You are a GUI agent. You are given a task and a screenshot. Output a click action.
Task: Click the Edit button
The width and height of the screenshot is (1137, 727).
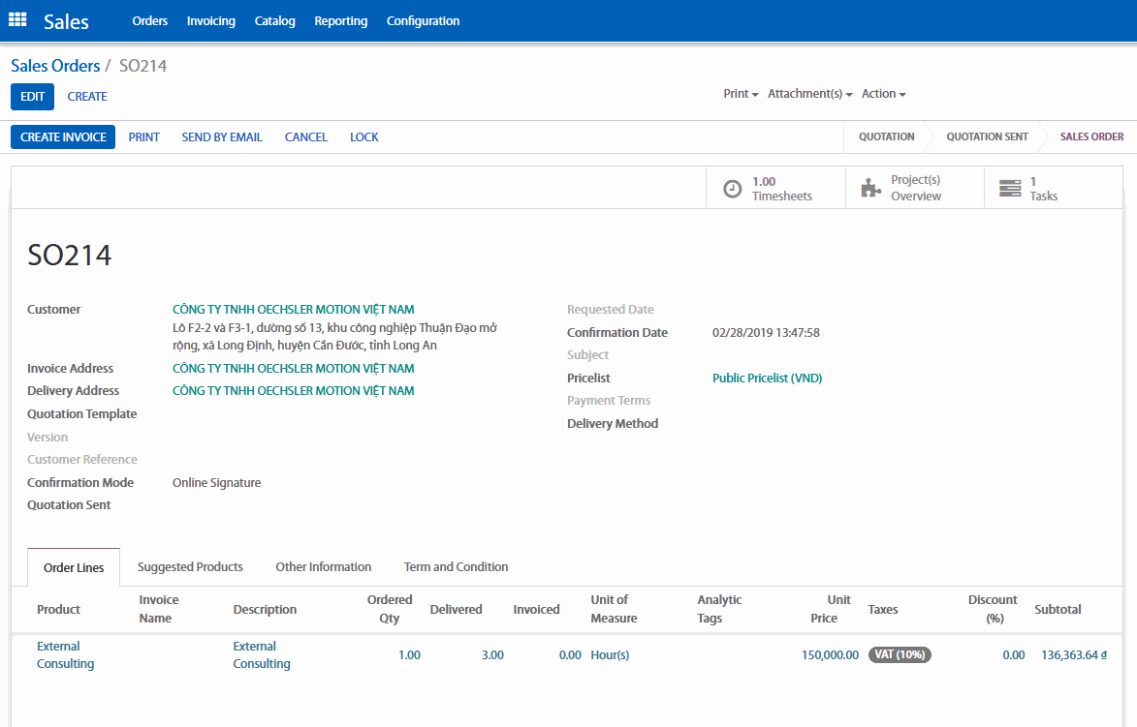pyautogui.click(x=32, y=97)
